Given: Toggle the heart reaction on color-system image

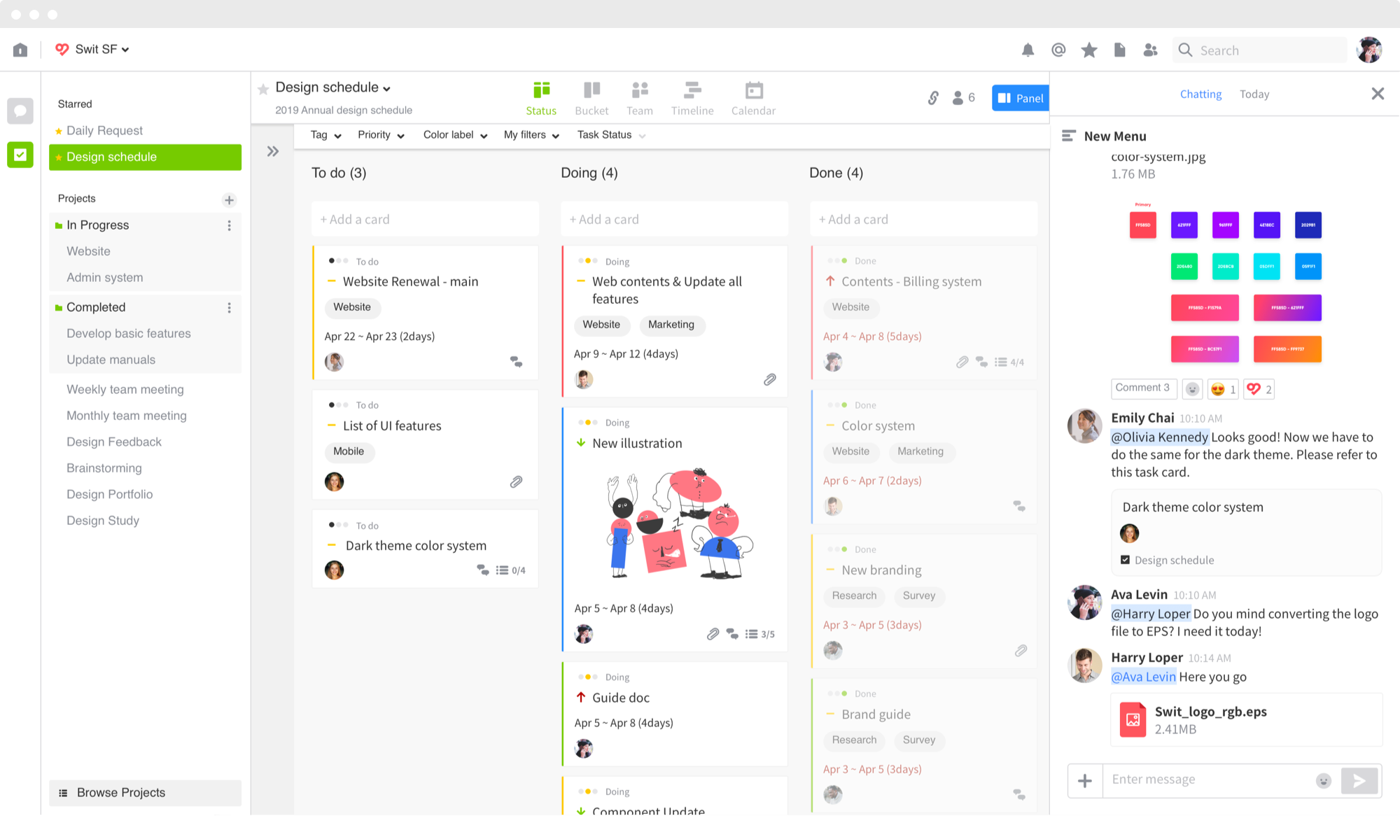Looking at the screenshot, I should [1259, 389].
